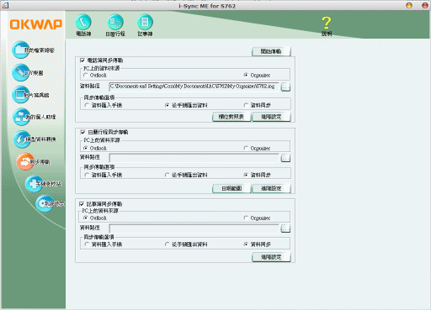Choose data sync (資料同步) for Phonebook
431x310 pixels.
246,105
